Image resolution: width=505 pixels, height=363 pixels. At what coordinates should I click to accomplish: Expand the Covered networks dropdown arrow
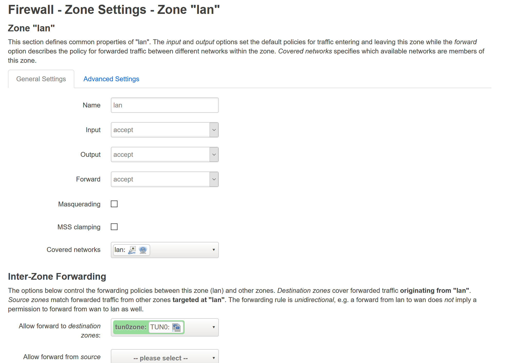213,250
